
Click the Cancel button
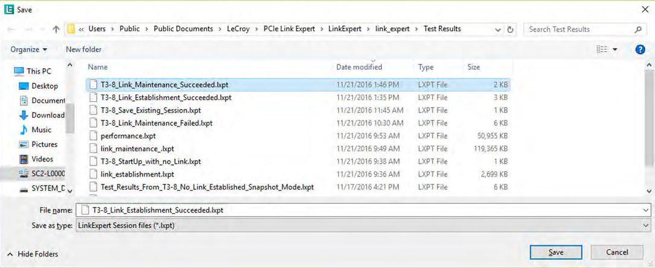click(x=616, y=252)
